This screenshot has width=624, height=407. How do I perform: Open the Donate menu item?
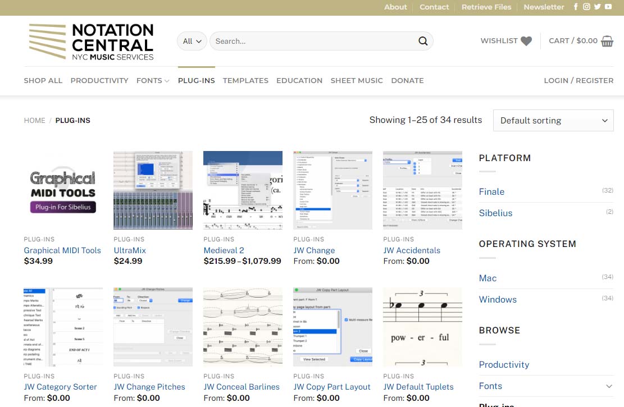[407, 81]
